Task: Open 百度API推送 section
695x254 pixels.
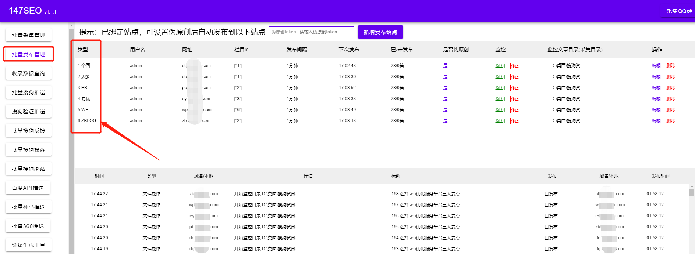Action: coord(28,188)
